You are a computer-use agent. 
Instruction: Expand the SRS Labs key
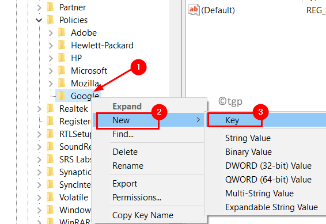pyautogui.click(x=39, y=160)
